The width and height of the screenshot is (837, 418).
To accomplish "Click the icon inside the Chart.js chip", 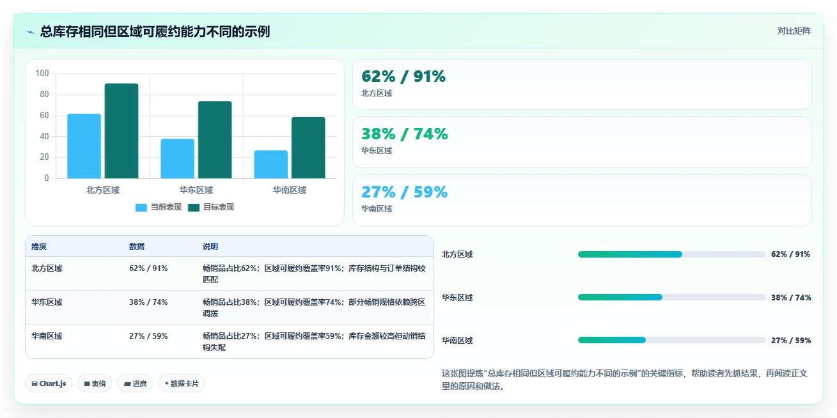I will (x=35, y=384).
